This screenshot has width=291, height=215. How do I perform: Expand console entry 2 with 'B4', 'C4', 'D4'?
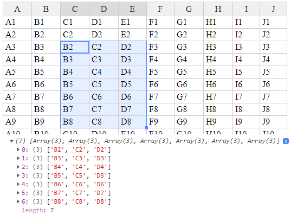[x=18, y=167]
